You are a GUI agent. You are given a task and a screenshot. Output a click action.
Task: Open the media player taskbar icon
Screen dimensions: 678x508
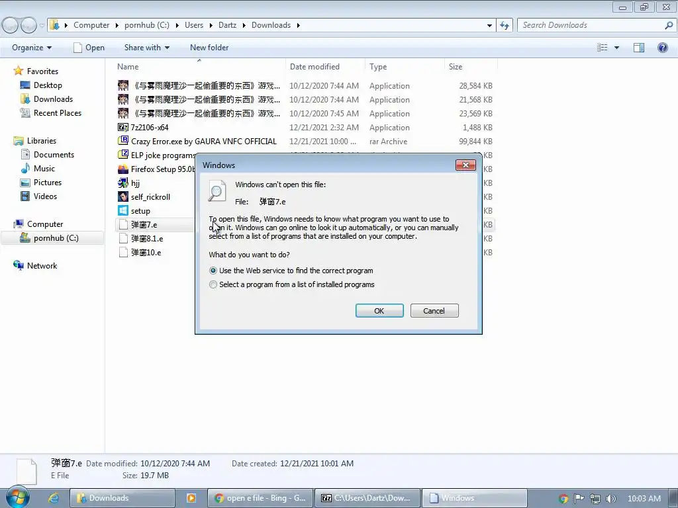coord(191,498)
